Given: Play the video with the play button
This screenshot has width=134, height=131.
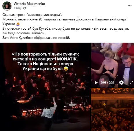Looking at the screenshot, I should (x=96, y=83).
